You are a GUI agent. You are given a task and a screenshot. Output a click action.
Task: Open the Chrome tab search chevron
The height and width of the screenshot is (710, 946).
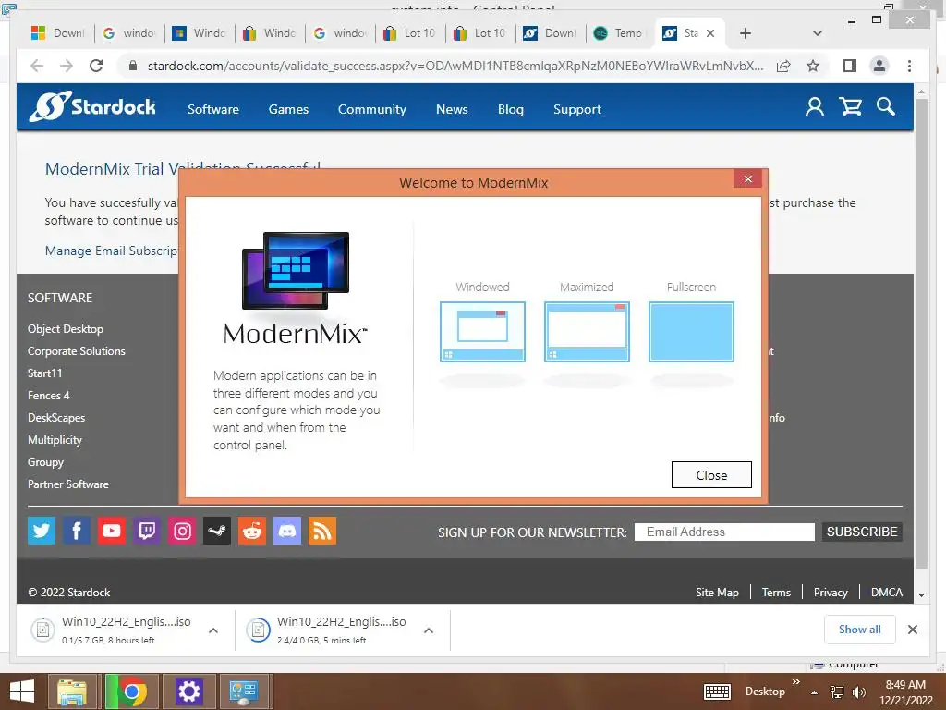click(x=818, y=33)
